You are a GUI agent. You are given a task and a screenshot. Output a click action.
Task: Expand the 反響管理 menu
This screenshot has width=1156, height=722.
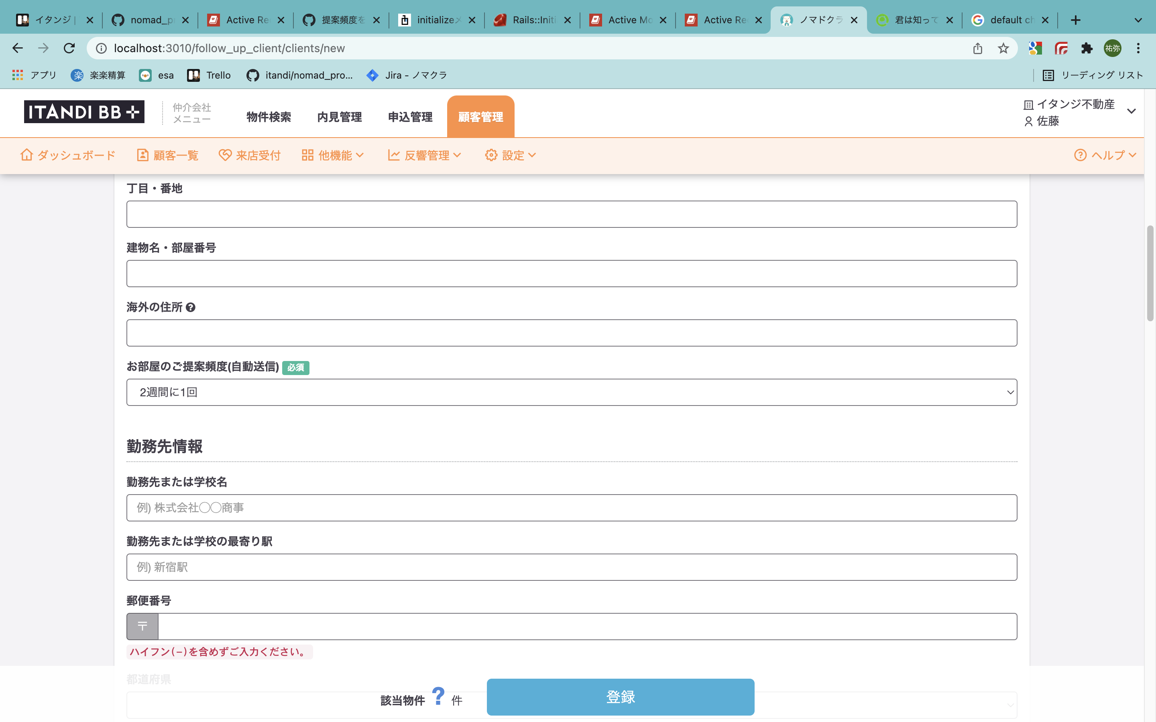[x=425, y=155]
